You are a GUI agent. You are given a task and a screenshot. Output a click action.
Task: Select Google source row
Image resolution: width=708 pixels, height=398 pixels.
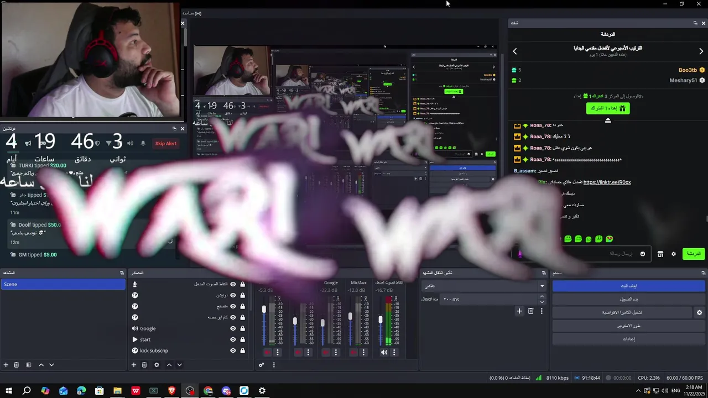point(188,328)
